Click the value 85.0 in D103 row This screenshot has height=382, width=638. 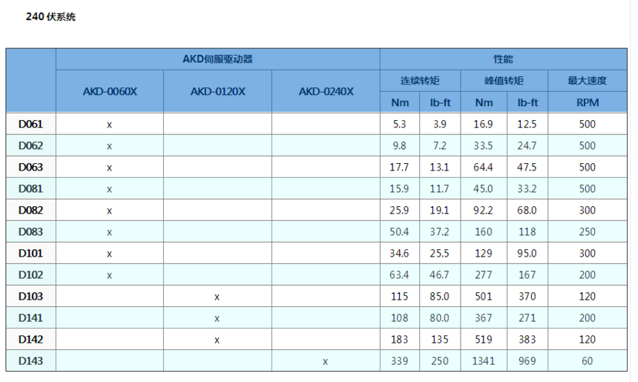point(439,297)
